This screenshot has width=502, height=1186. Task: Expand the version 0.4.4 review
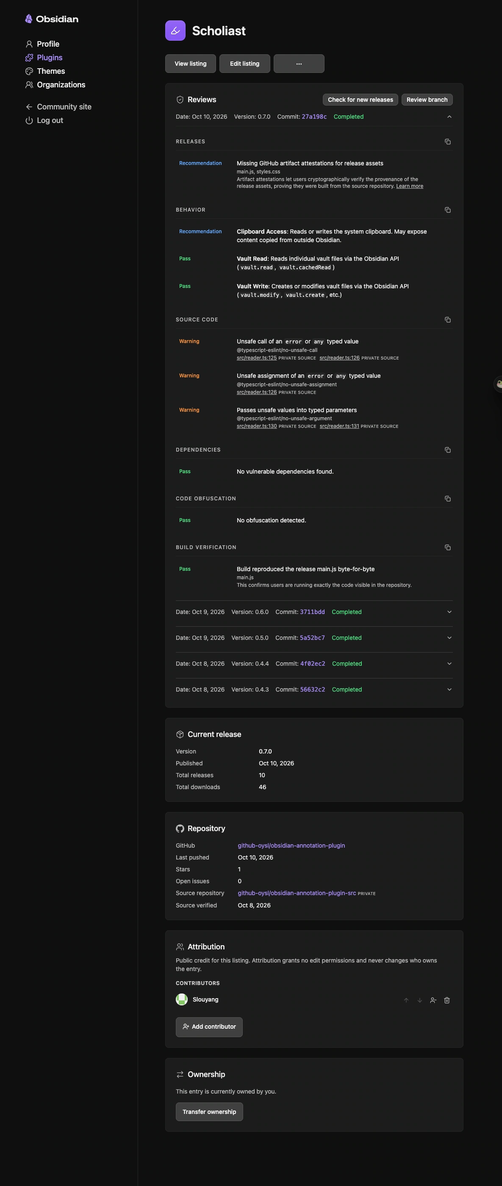pyautogui.click(x=449, y=664)
